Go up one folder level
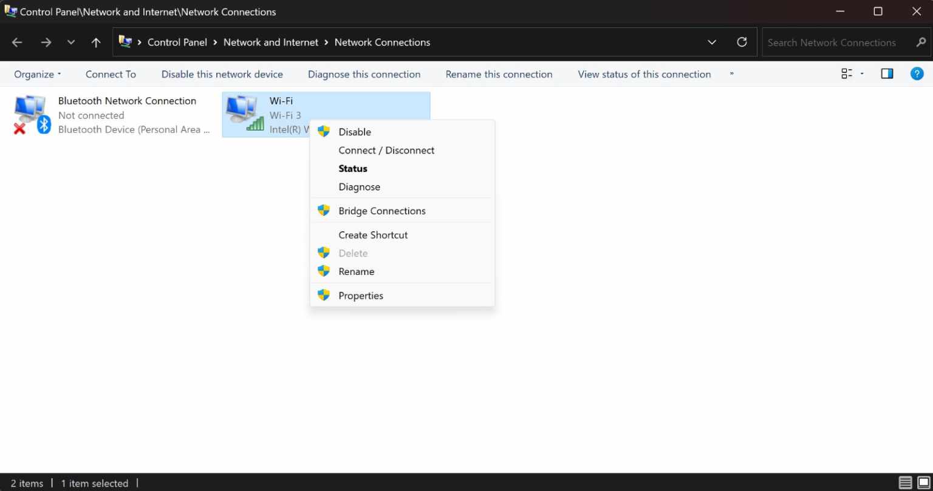The height and width of the screenshot is (491, 933). point(95,42)
